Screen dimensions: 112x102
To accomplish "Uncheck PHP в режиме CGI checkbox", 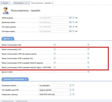I will [55, 58].
